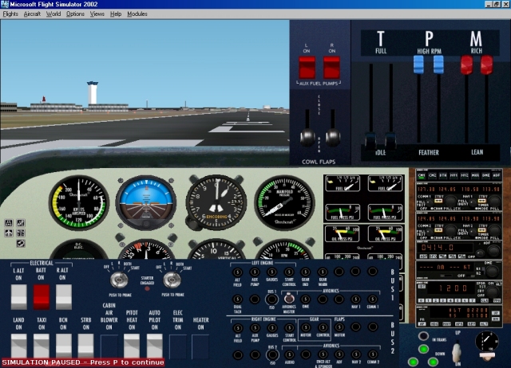Click the COMM 1 avionics breaker

[x=373, y=299]
